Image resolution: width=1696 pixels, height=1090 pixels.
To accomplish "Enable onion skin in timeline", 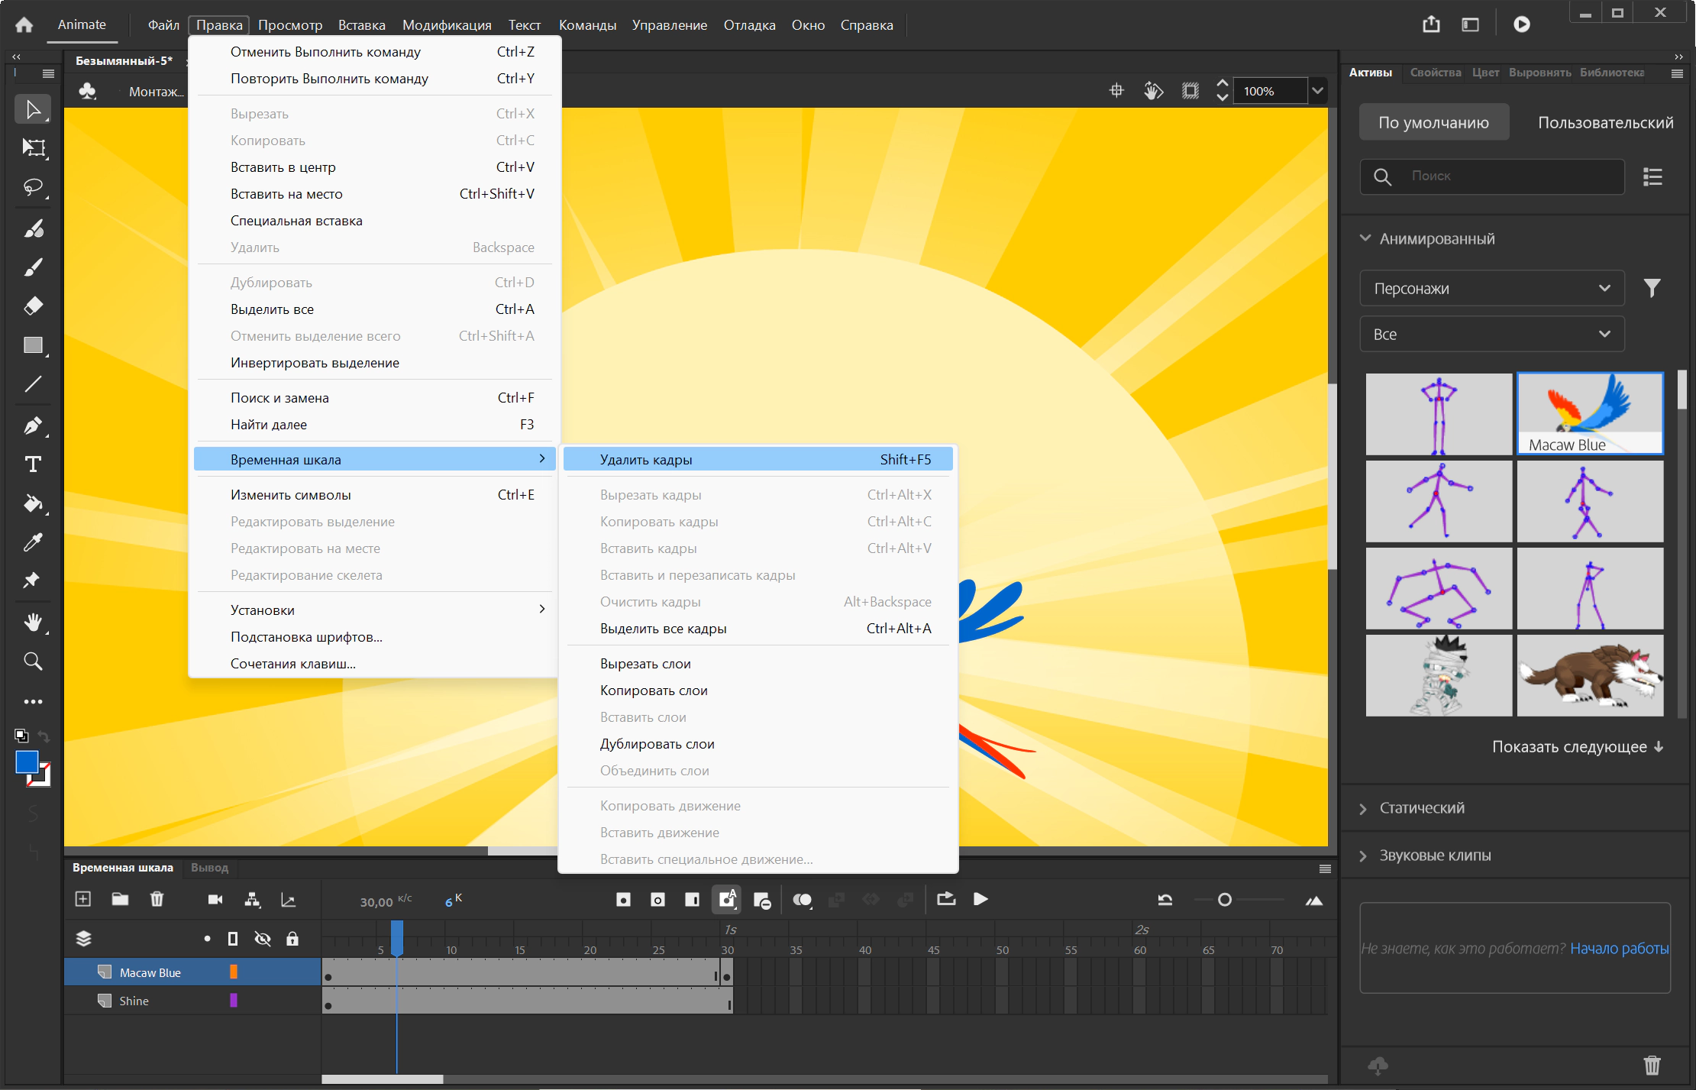I will tap(802, 900).
